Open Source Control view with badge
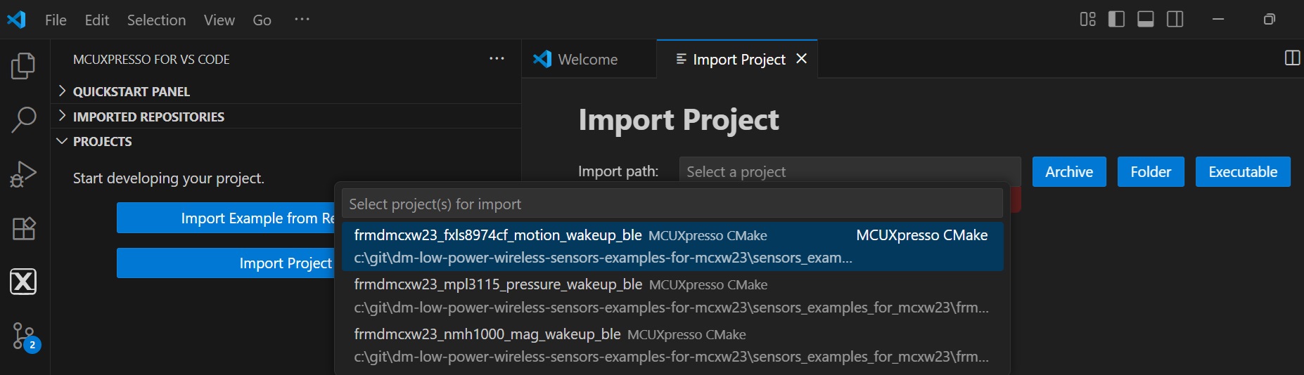Viewport: 1304px width, 375px height. pyautogui.click(x=25, y=337)
